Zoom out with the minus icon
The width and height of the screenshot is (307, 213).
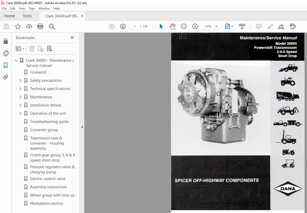184,26
